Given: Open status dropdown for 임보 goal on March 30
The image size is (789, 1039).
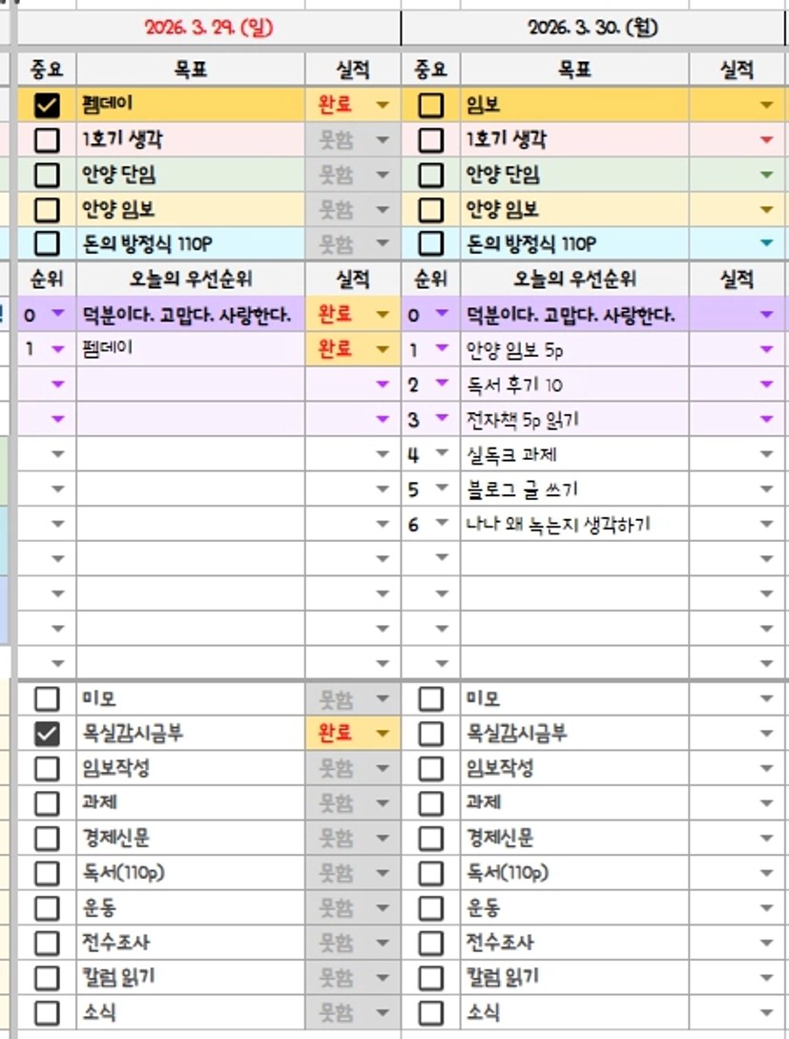Looking at the screenshot, I should click(766, 105).
